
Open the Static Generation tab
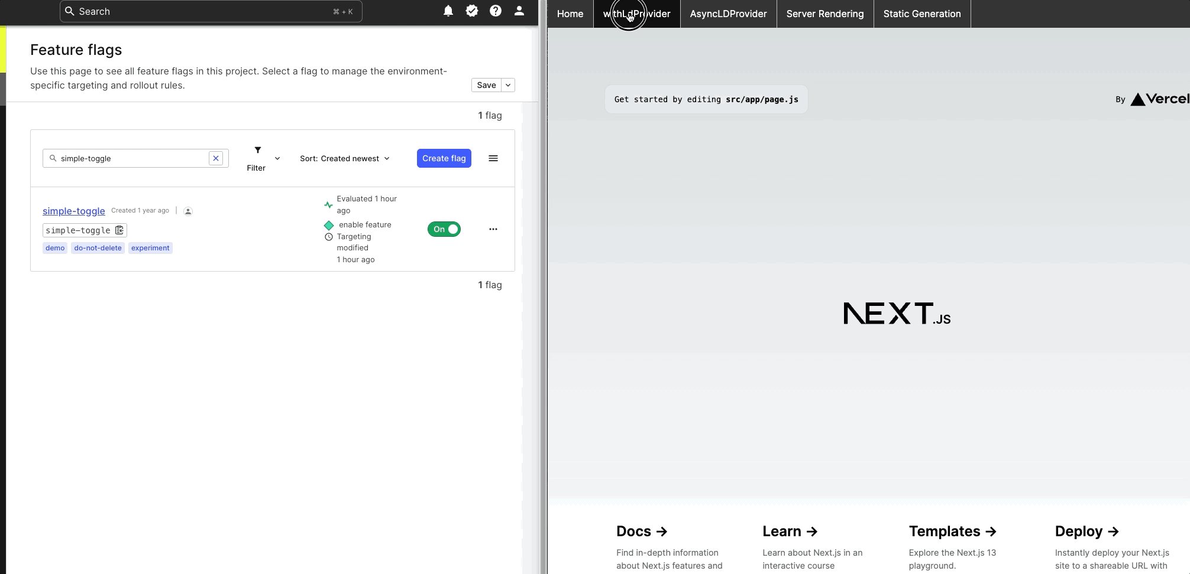click(922, 14)
